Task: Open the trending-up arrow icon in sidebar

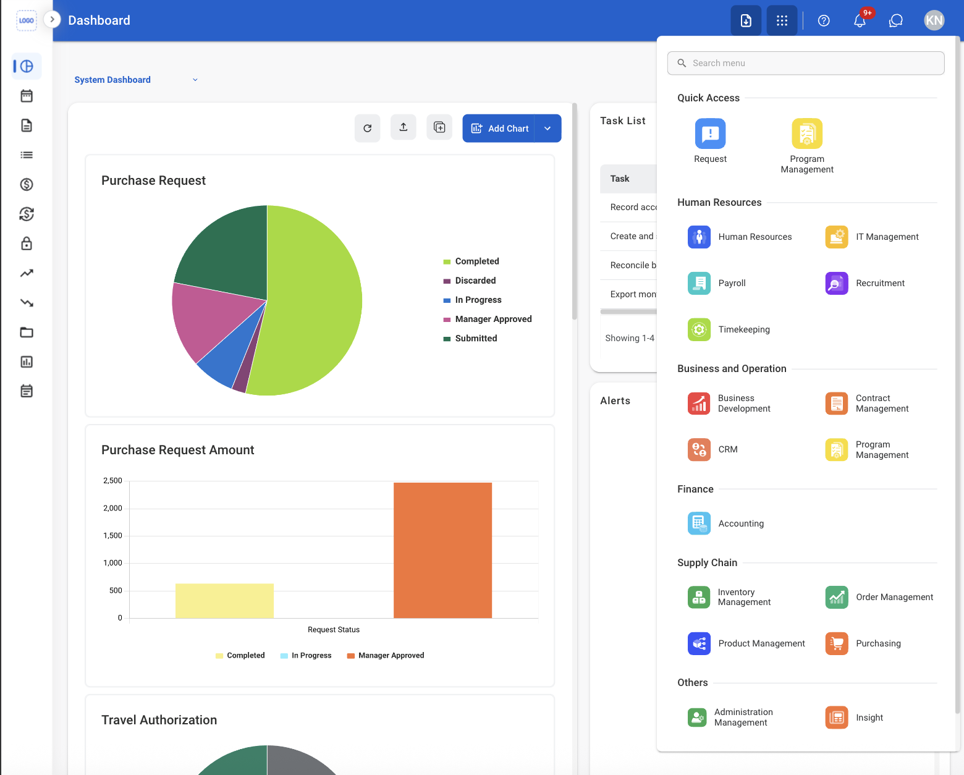Action: 27,273
